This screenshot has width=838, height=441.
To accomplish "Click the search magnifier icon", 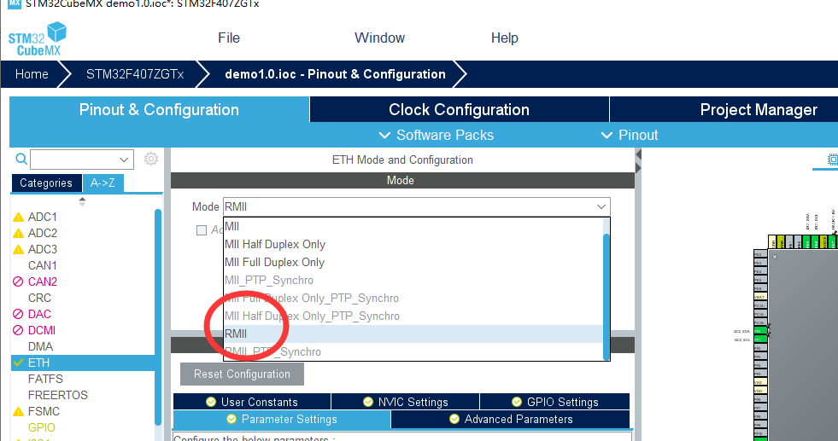I will [21, 159].
